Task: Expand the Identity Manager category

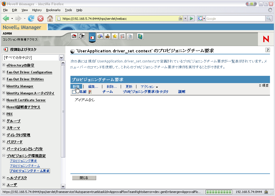Action: click(4, 86)
